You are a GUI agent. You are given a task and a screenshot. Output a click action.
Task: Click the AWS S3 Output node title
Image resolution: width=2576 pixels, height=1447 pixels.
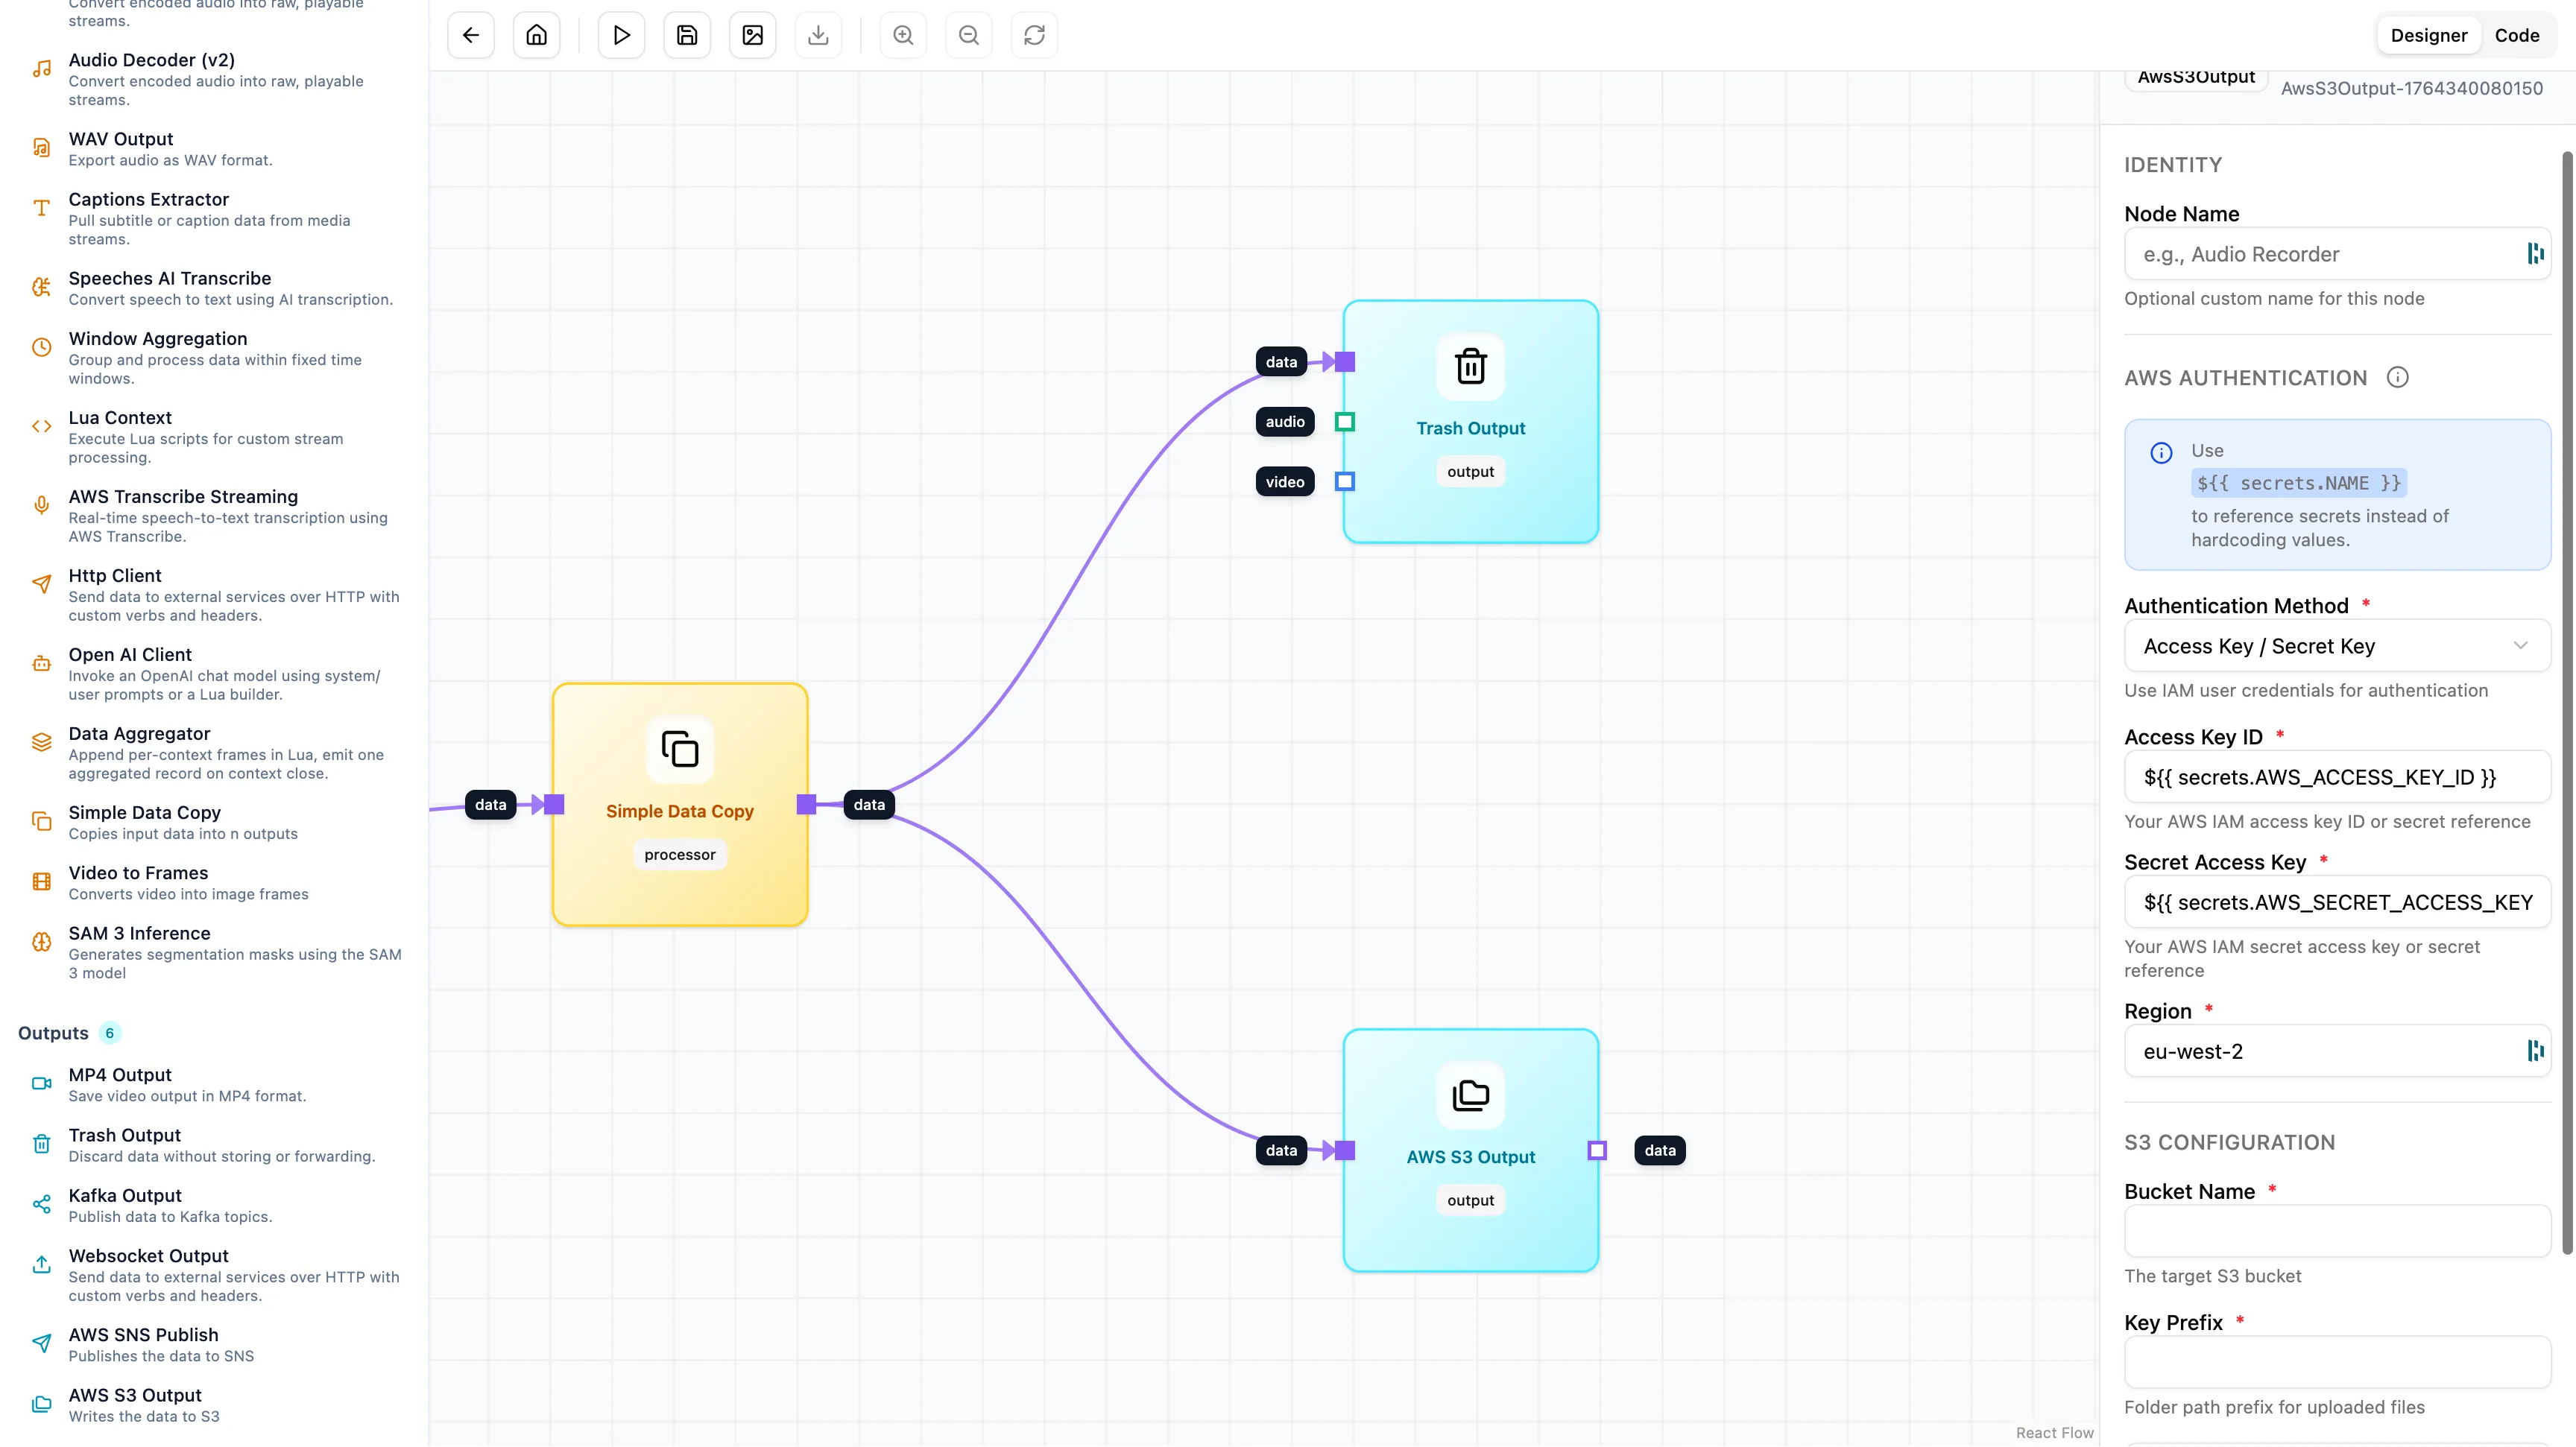[x=1470, y=1156]
